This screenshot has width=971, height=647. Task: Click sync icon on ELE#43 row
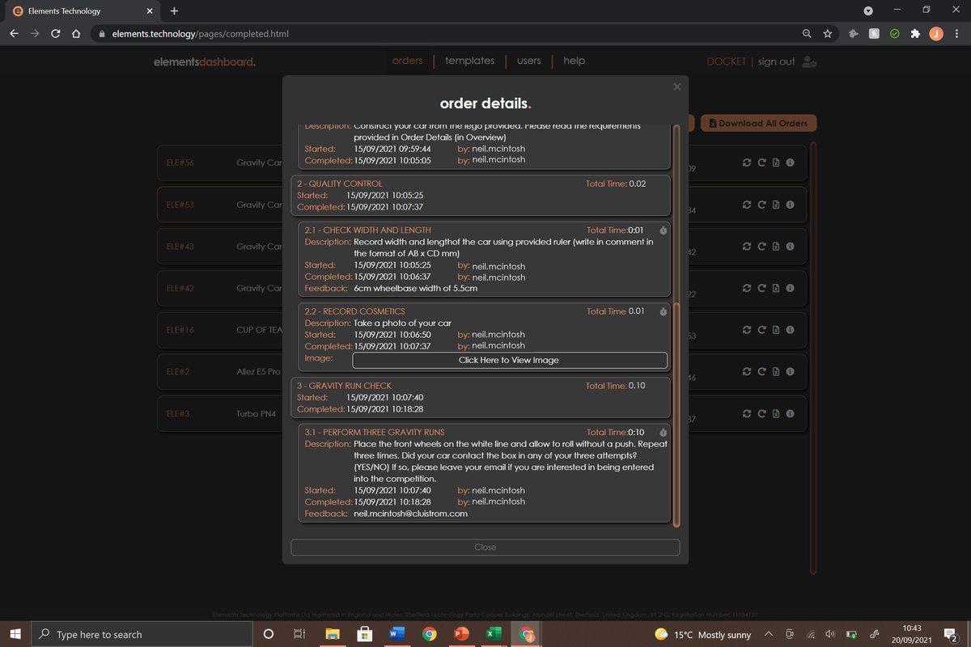coord(747,246)
